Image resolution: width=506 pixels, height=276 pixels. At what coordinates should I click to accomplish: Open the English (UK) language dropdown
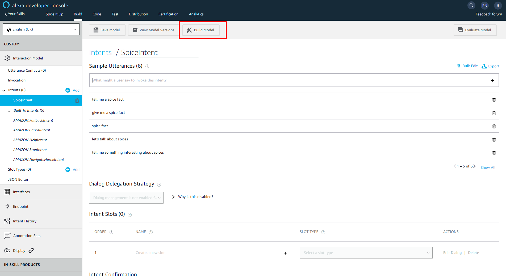click(41, 29)
